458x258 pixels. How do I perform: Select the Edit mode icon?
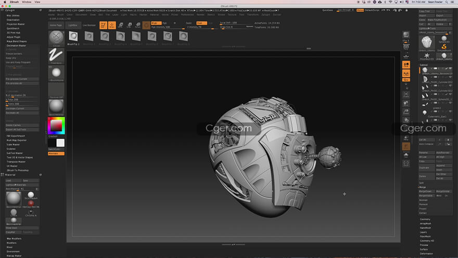pos(103,24)
